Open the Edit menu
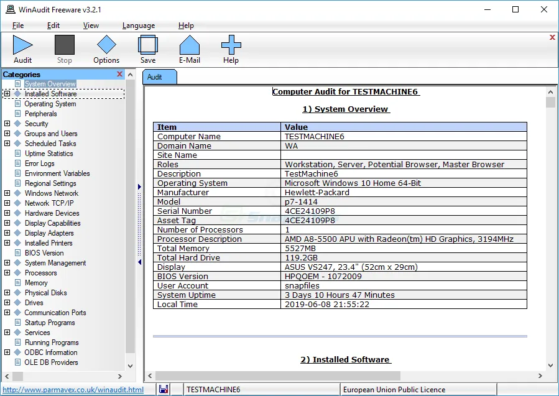 click(53, 25)
